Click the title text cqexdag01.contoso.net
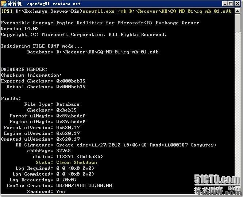 [54, 4]
